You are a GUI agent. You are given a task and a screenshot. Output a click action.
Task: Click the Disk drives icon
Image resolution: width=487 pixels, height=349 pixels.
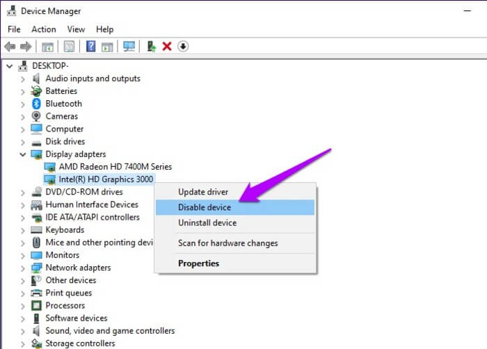pos(36,143)
